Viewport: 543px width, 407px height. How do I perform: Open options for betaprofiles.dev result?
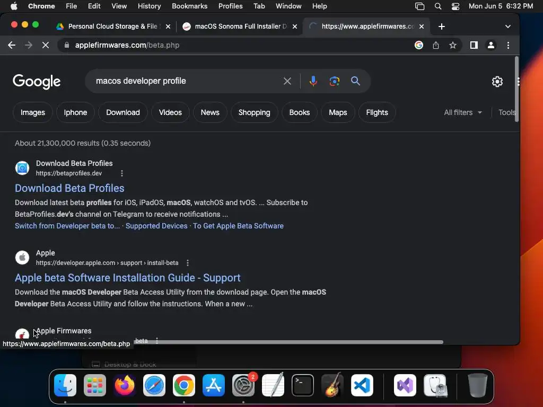(x=122, y=173)
